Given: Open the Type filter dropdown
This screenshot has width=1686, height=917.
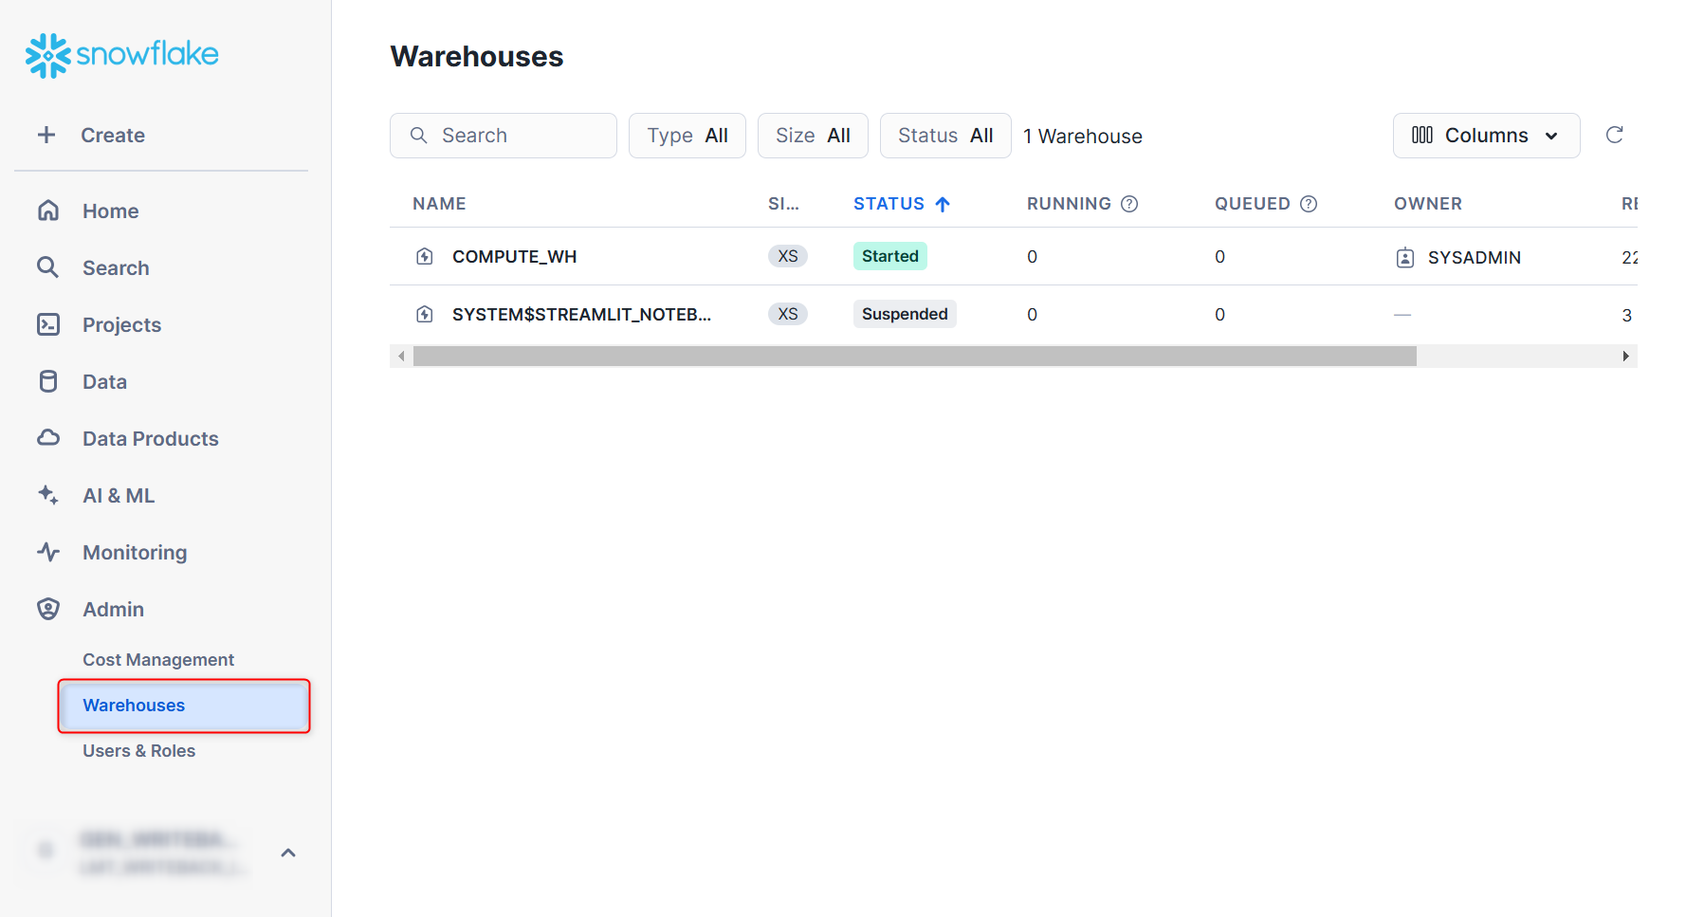Looking at the screenshot, I should [687, 136].
